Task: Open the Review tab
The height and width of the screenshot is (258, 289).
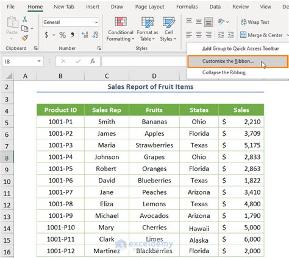Action: tap(240, 7)
